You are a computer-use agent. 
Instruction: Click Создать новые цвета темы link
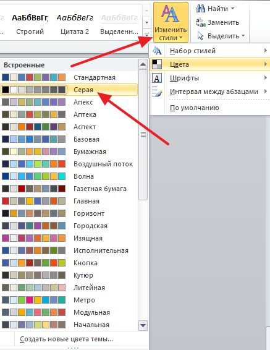(66, 339)
